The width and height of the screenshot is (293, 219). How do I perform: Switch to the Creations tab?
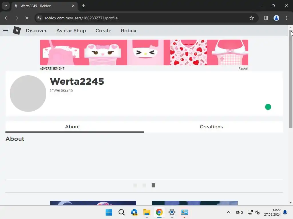click(x=213, y=127)
